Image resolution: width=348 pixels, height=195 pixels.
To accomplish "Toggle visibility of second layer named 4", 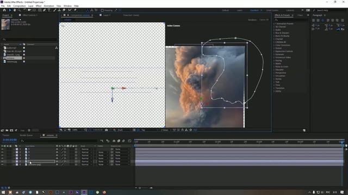I will (2, 152).
